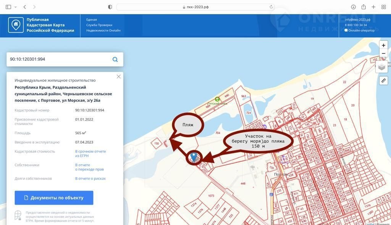Click the blue location pin on map

pyautogui.click(x=194, y=156)
